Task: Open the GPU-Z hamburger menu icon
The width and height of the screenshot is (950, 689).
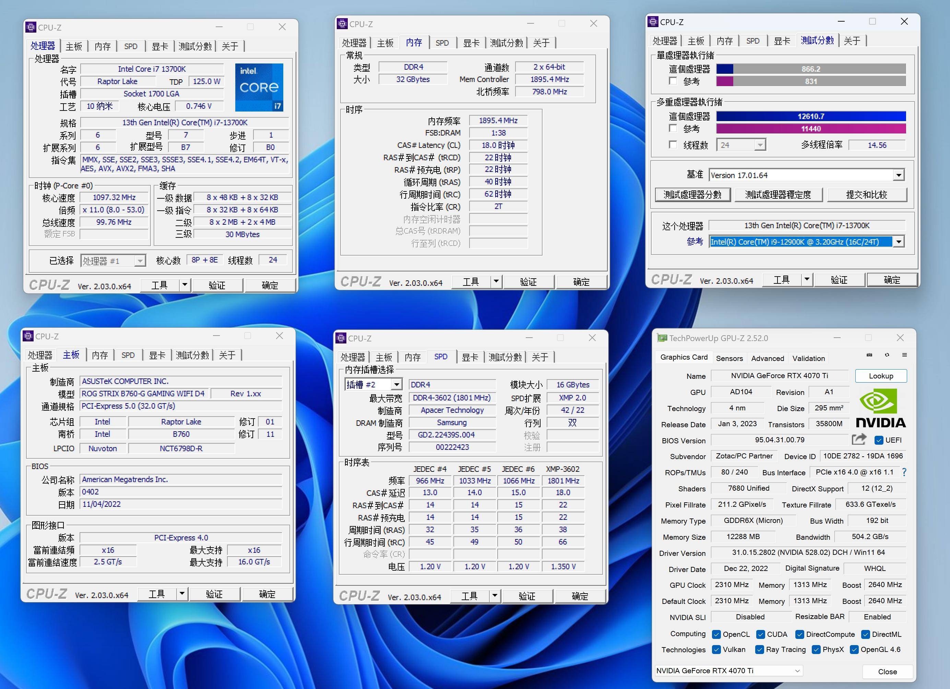Action: tap(904, 355)
